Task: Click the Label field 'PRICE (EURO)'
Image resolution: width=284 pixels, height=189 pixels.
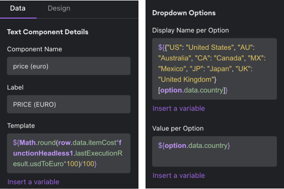Action: point(68,104)
